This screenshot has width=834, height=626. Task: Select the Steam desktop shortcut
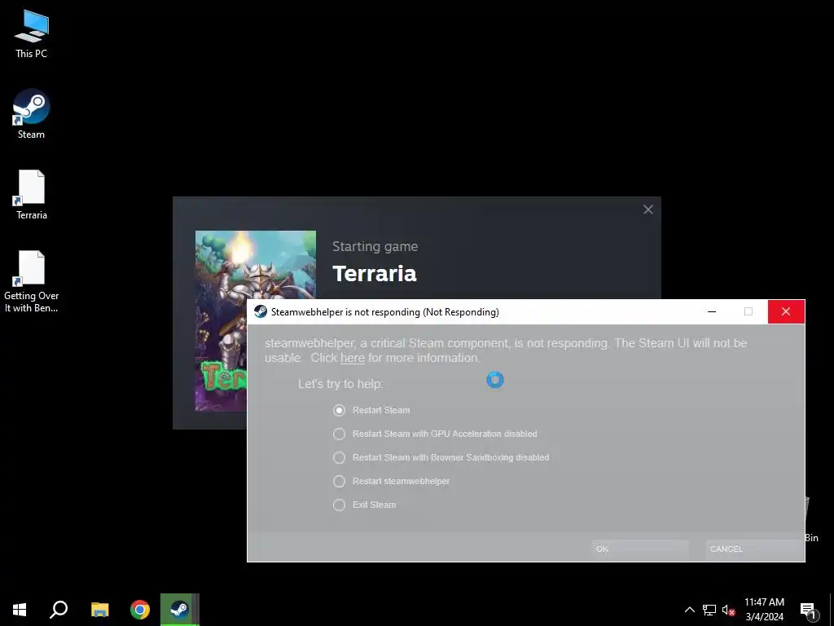32,113
